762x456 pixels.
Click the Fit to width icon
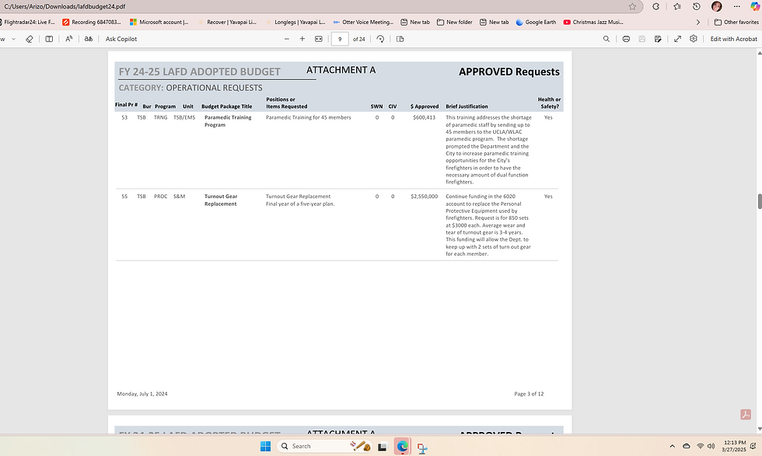[x=318, y=39]
